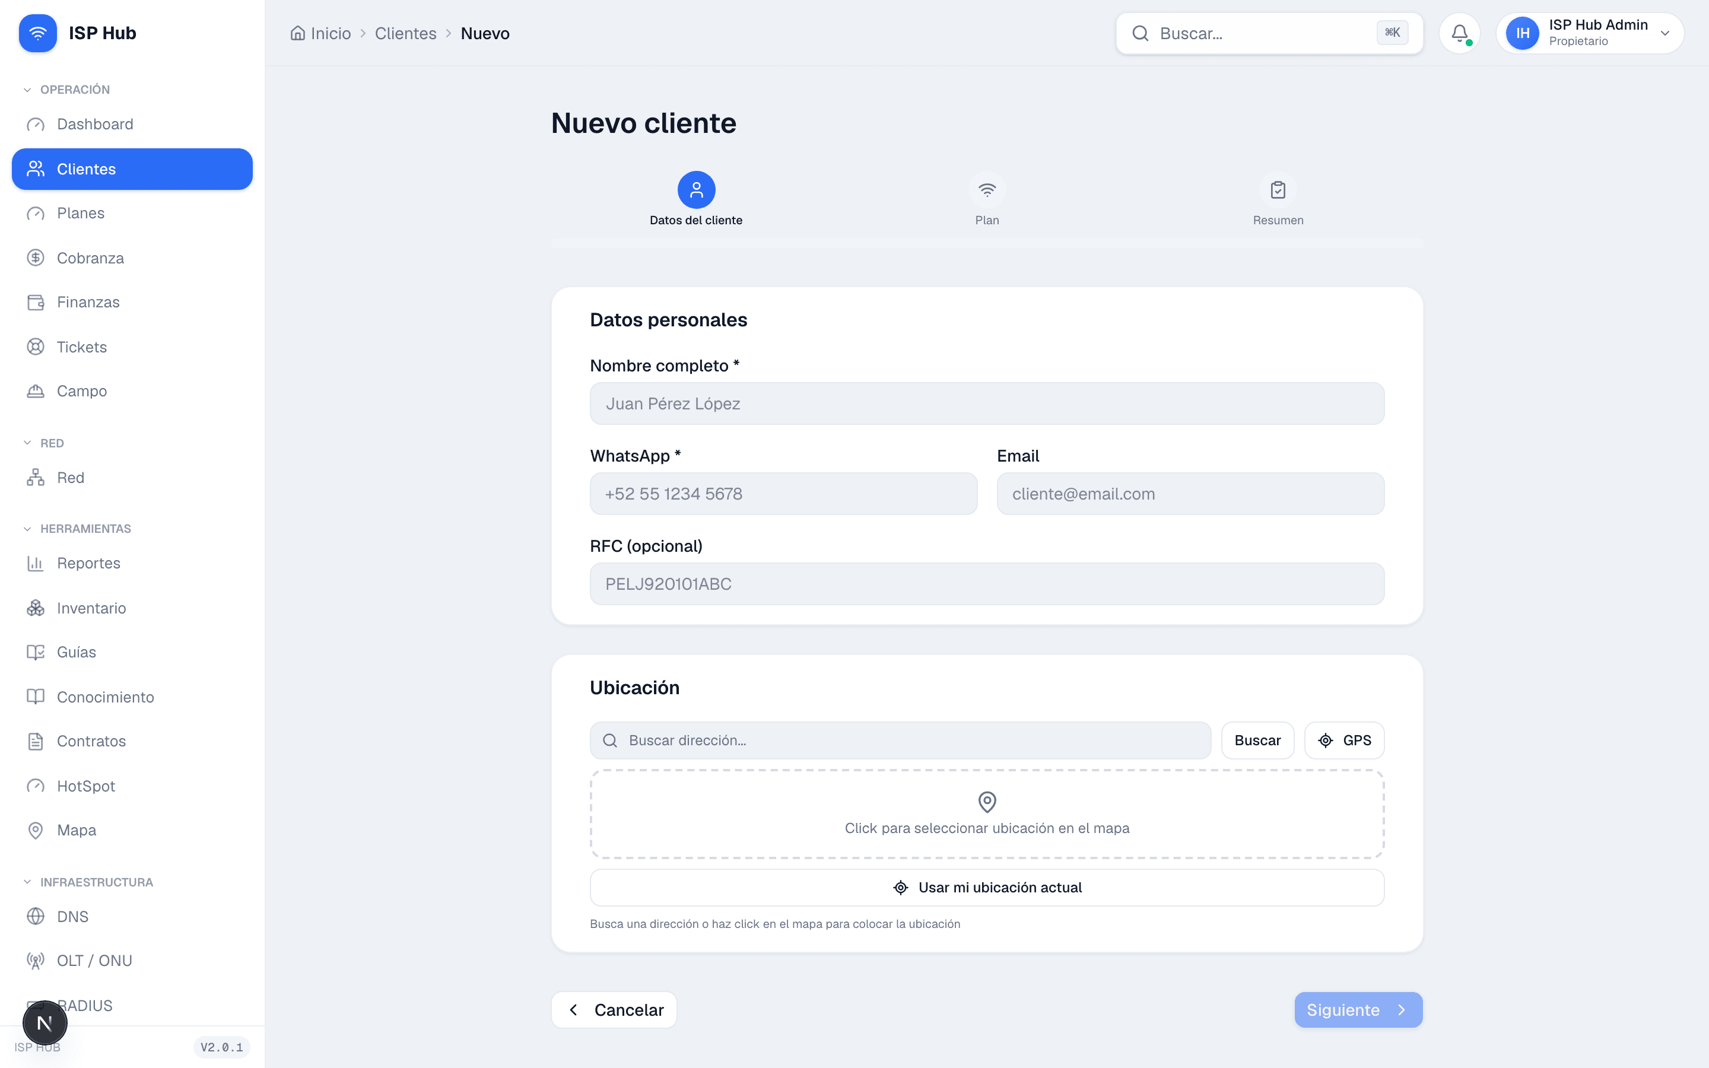Click the OLT / ONU antenna icon
Viewport: 1709px width, 1068px height.
point(36,961)
